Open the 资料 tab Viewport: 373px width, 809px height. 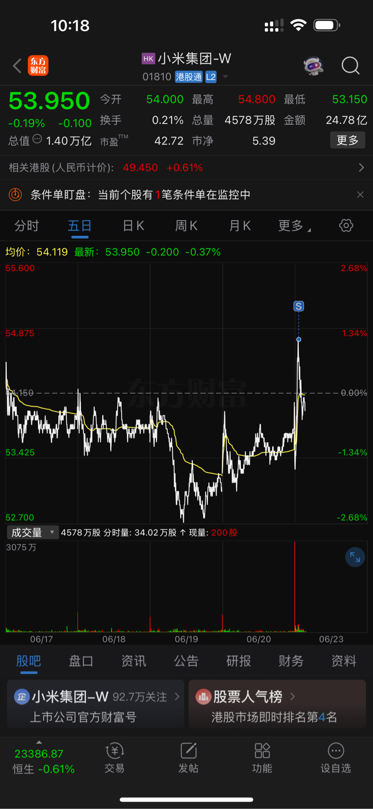click(x=343, y=661)
